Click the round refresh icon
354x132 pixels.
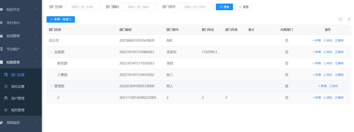coord(349,19)
